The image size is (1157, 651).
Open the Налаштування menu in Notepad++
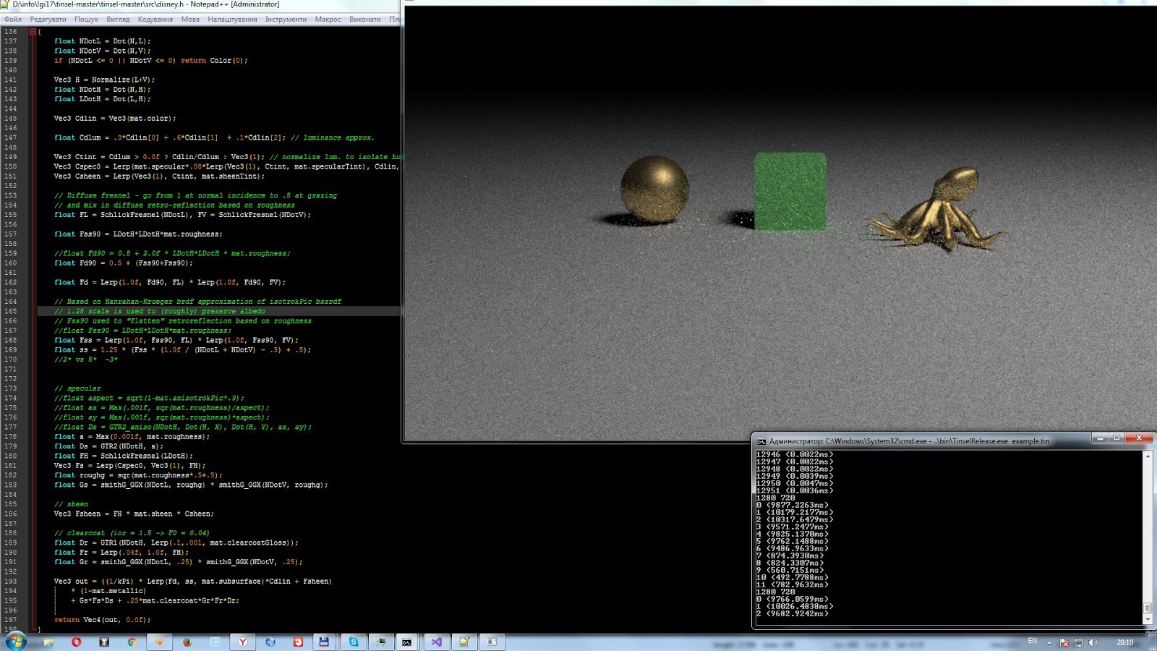coord(233,20)
